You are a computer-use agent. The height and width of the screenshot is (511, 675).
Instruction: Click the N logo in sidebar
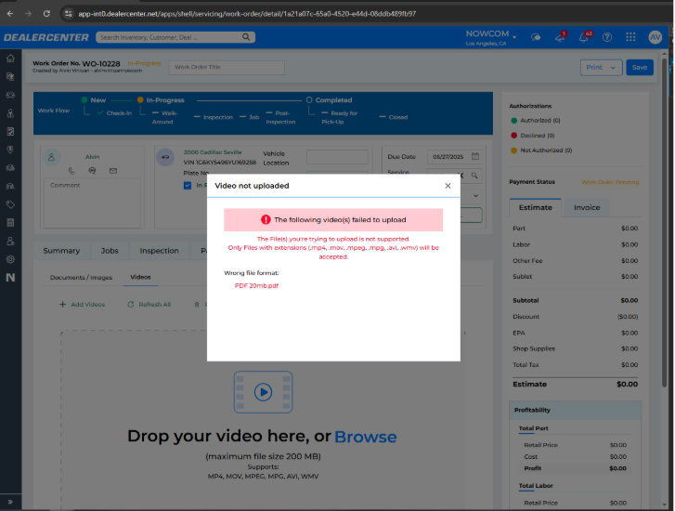coord(10,278)
